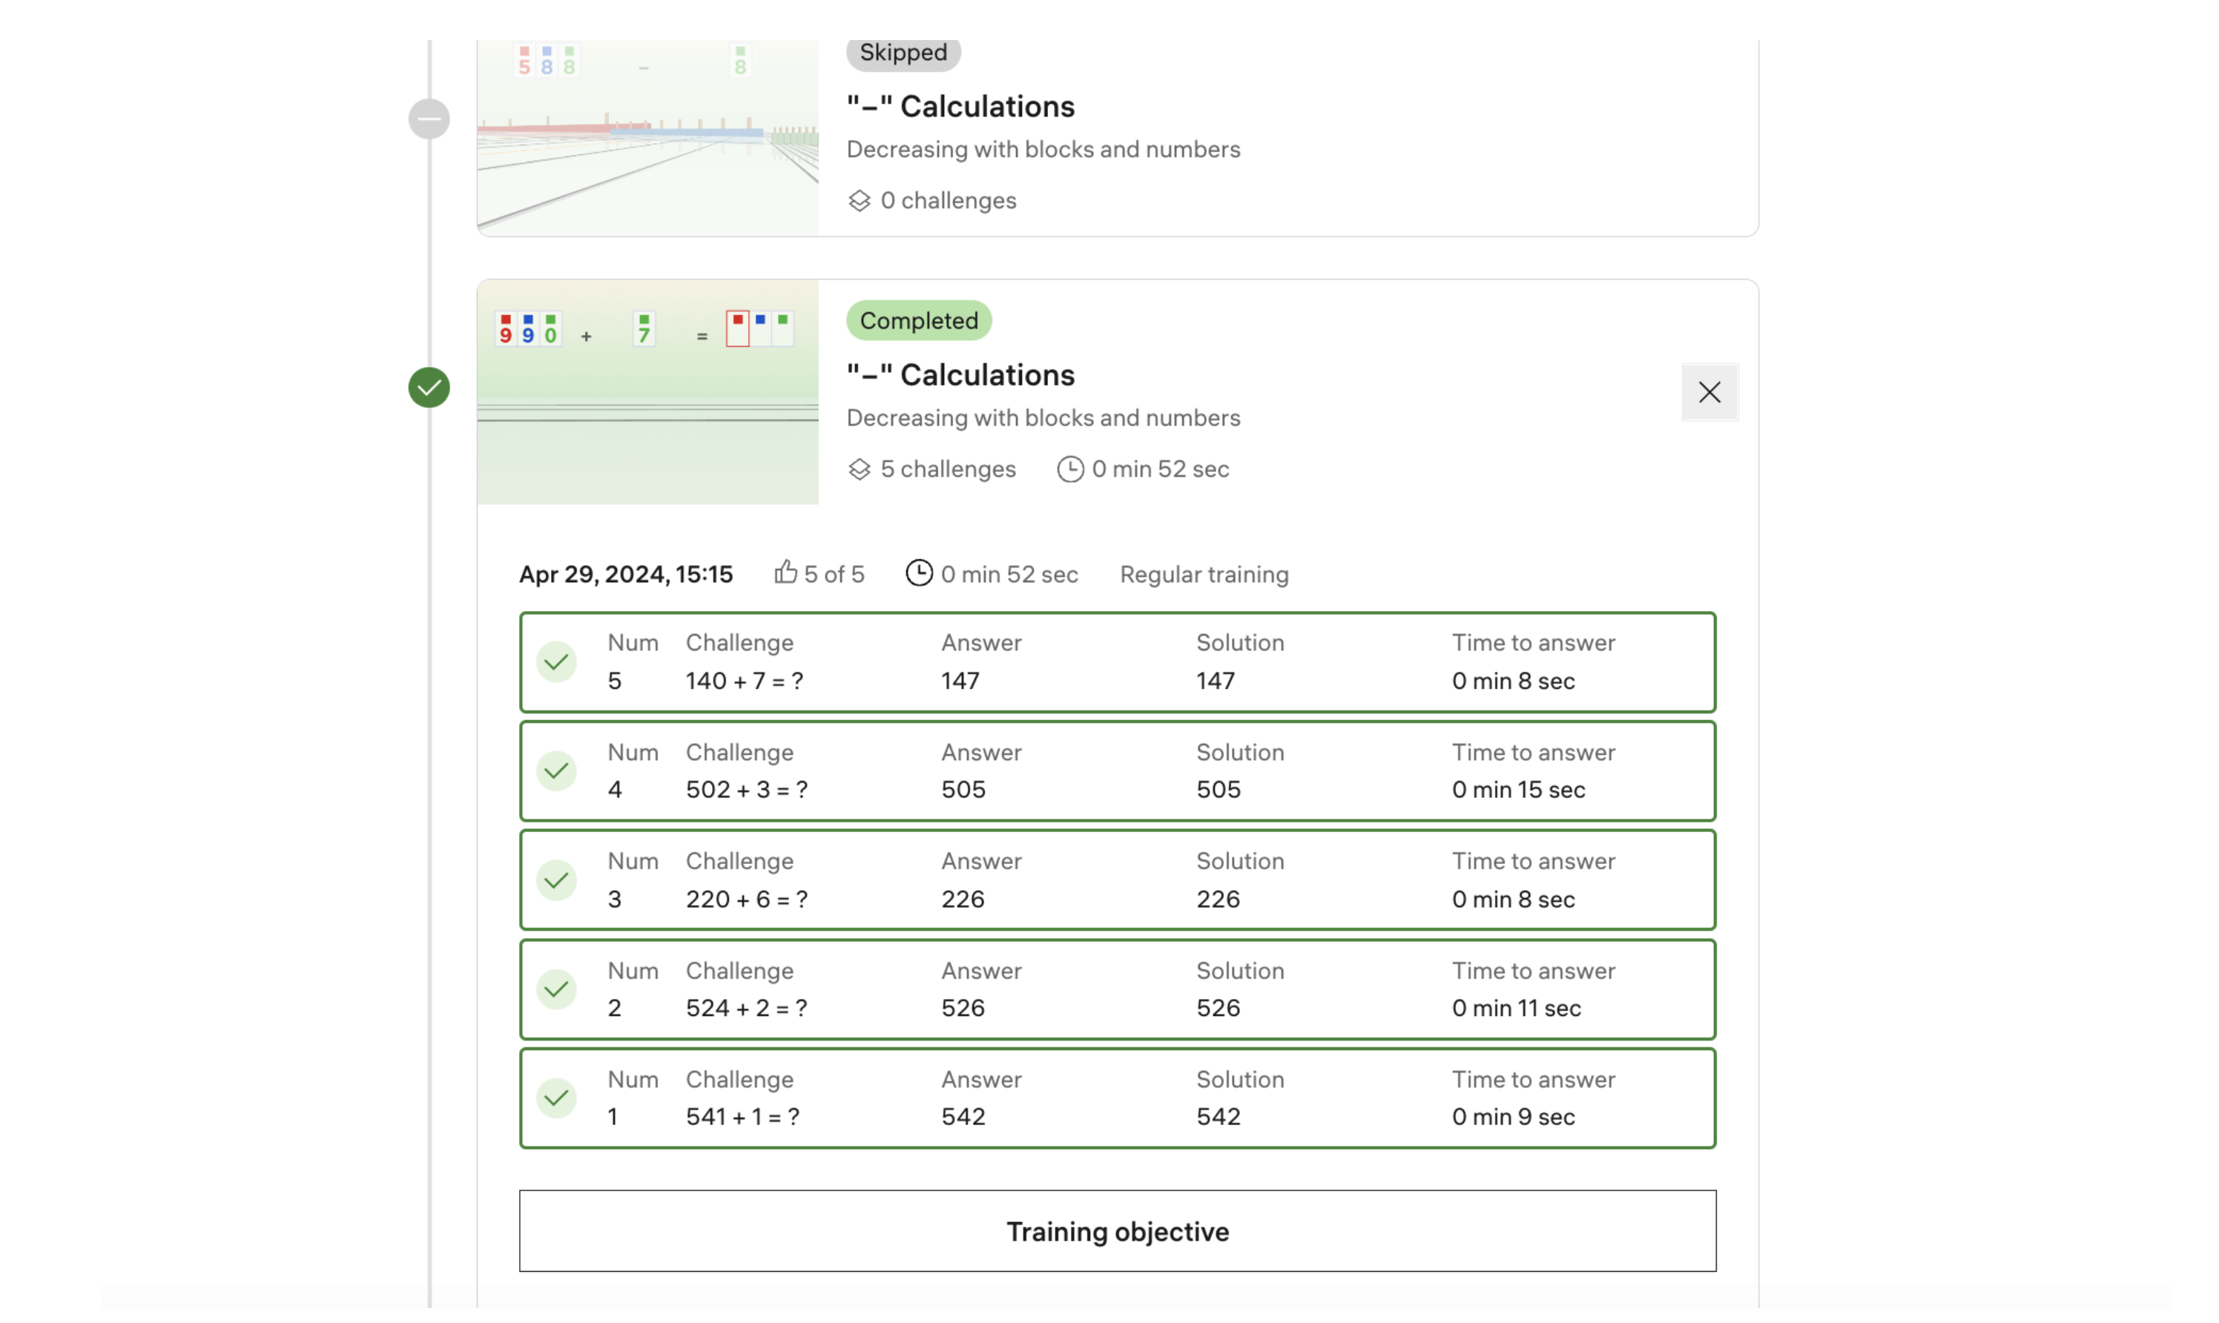Click checkmark icon for challenge 502 + 3

coord(556,771)
